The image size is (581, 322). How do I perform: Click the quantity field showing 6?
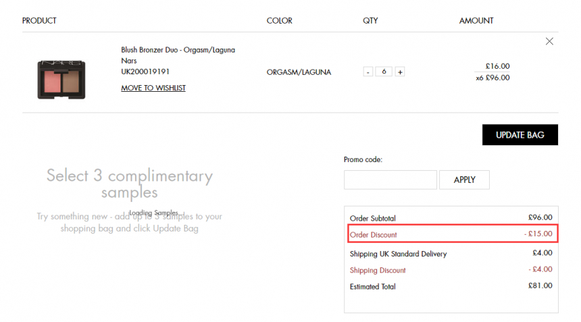[x=384, y=72]
